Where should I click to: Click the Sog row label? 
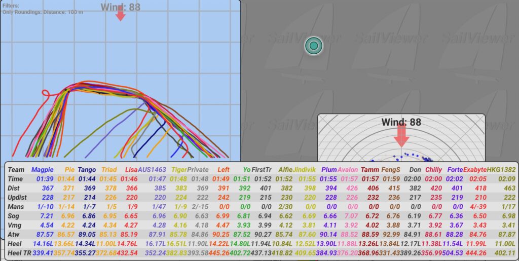click(14, 216)
